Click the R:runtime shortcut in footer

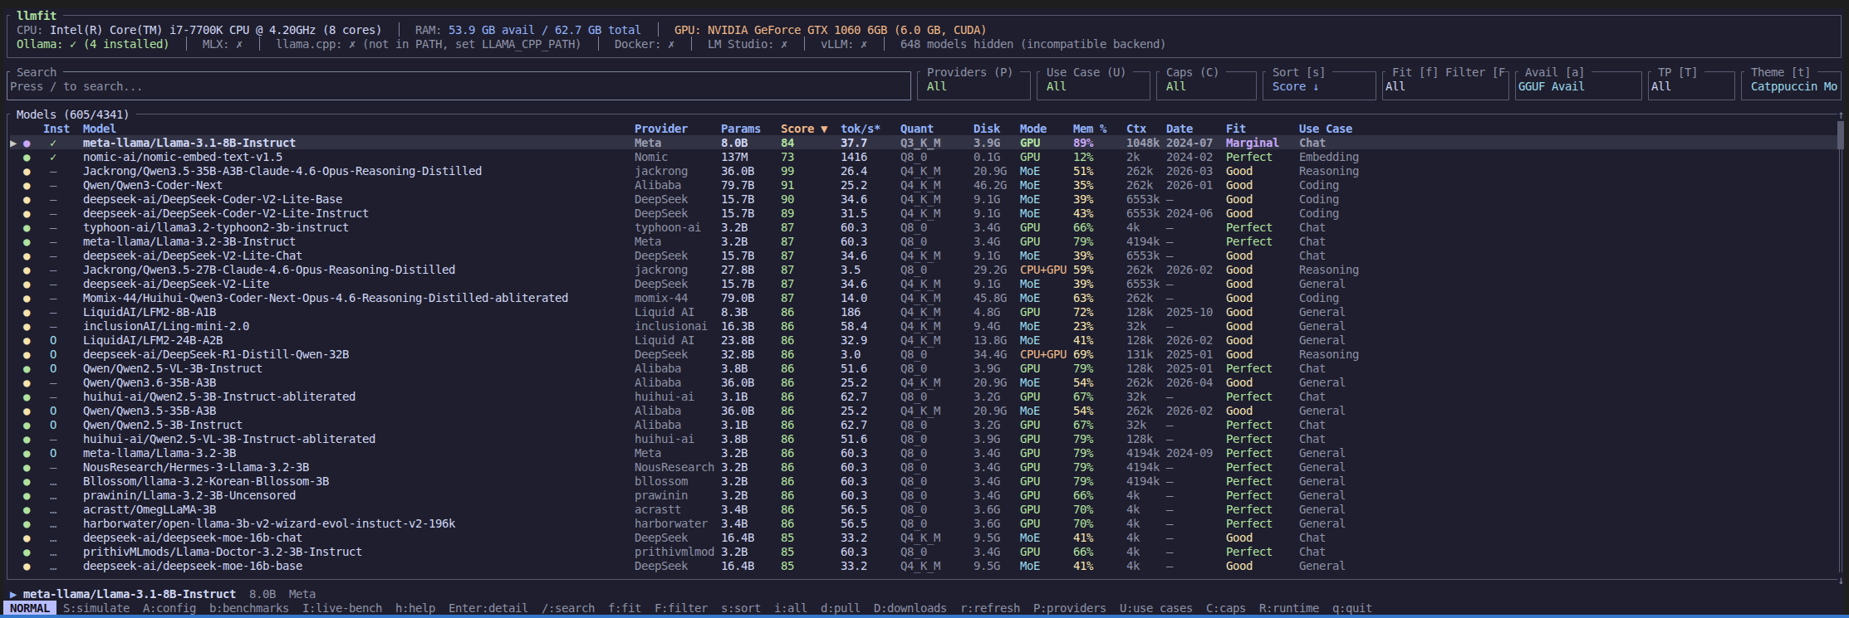(x=1289, y=608)
